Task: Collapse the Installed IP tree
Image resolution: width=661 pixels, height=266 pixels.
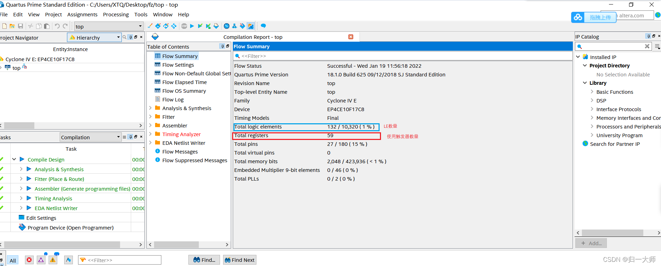Action: pos(578,57)
